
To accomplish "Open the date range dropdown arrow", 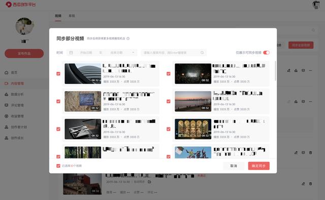I will [x=133, y=53].
